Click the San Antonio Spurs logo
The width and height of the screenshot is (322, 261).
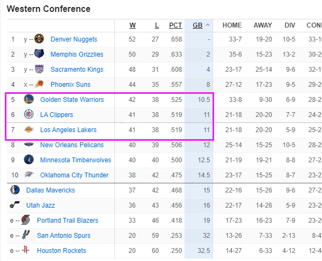(x=26, y=235)
